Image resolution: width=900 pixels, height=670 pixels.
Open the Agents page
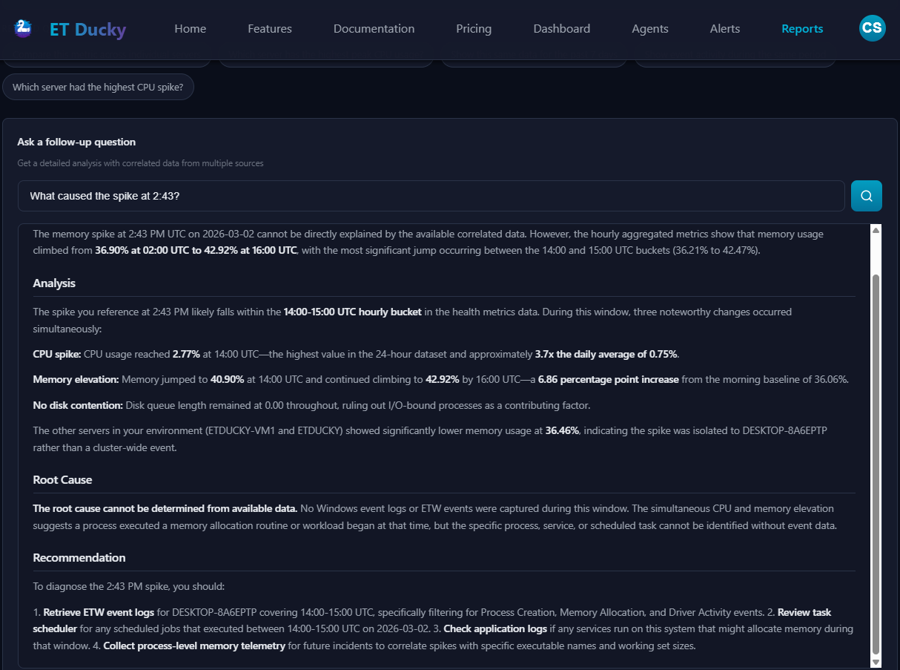coord(649,28)
